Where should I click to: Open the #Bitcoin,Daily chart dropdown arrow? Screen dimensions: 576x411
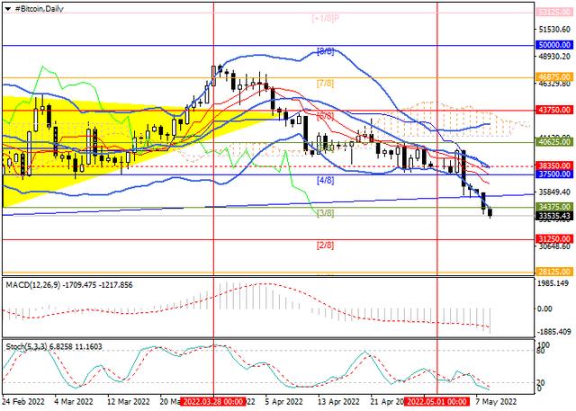click(x=8, y=9)
